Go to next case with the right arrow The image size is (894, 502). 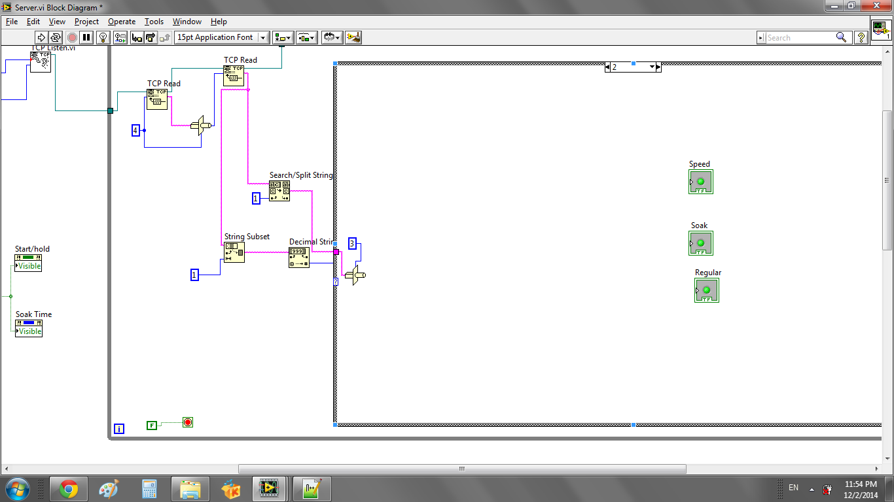click(x=658, y=67)
